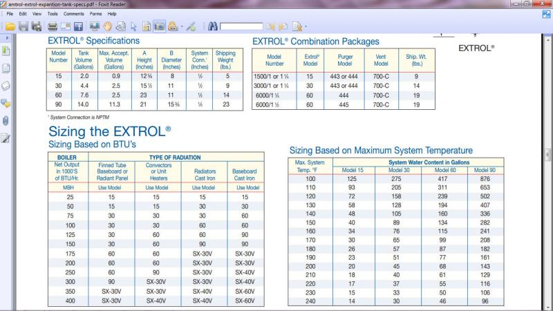This screenshot has width=553, height=311.
Task: Click the search options page icon
Action: 297,26
